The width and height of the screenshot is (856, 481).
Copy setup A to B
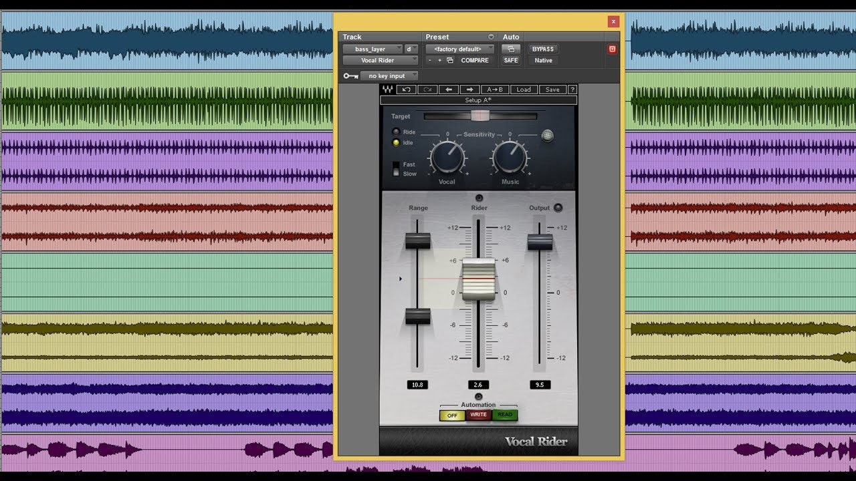click(496, 90)
